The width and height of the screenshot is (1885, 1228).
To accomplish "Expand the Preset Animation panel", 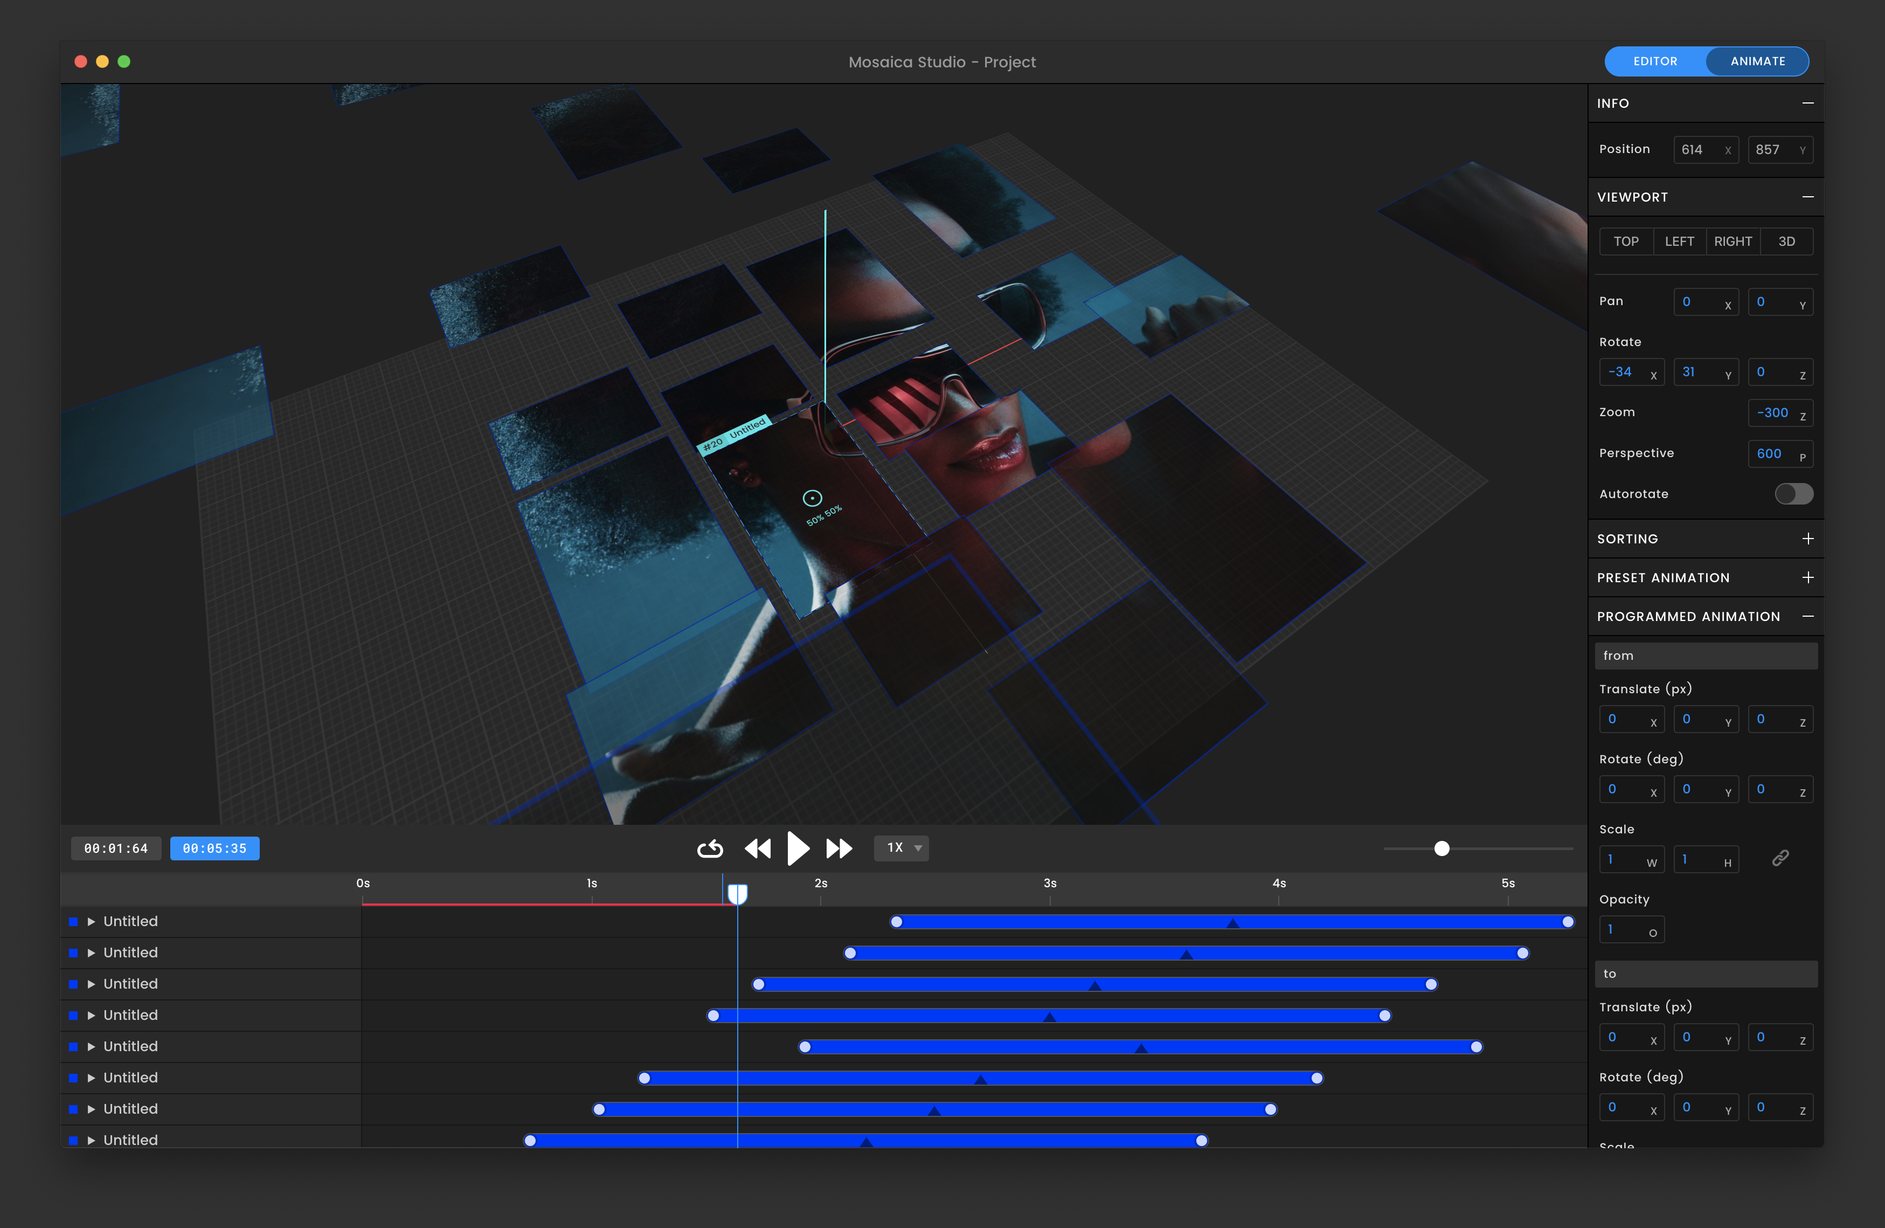I will coord(1807,577).
